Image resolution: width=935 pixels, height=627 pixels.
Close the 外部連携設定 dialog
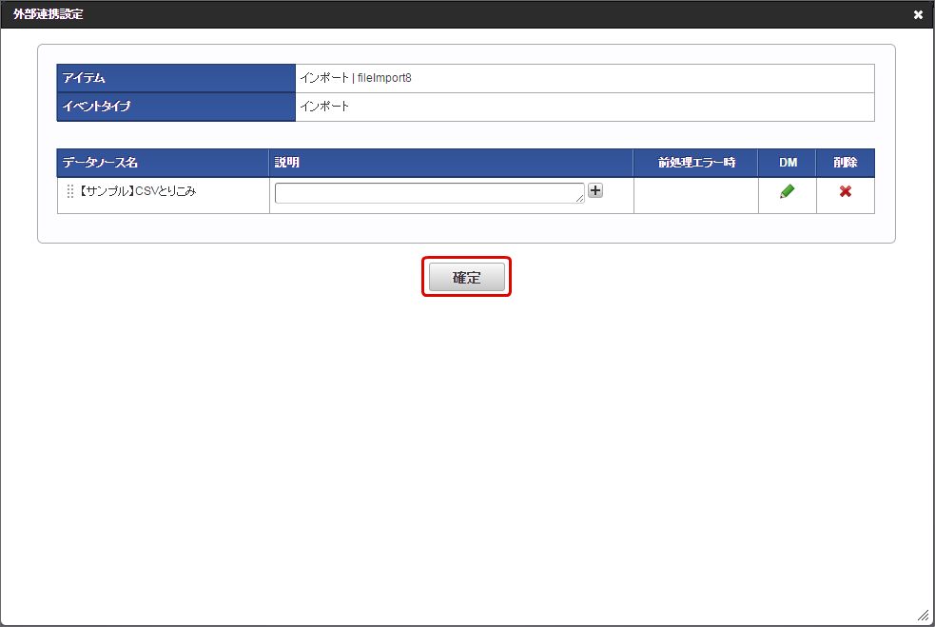pyautogui.click(x=918, y=15)
